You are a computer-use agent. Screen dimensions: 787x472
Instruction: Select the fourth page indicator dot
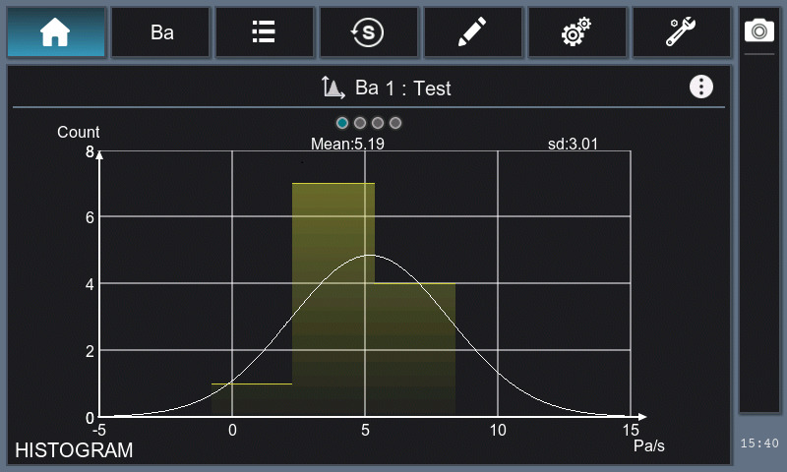point(395,123)
